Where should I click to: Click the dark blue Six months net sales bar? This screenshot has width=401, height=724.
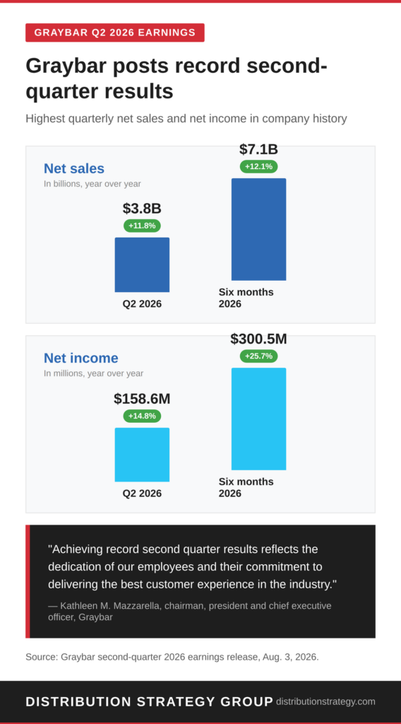click(258, 229)
